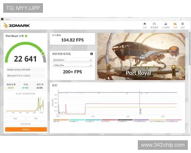Click the purple CPU 时钟频率 legend color bar

coord(141,120)
